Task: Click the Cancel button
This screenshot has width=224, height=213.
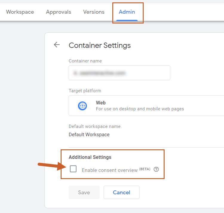Action: coord(121,192)
